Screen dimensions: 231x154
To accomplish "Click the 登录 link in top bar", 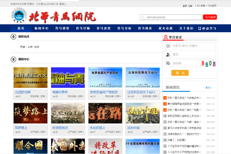I will [185, 6].
